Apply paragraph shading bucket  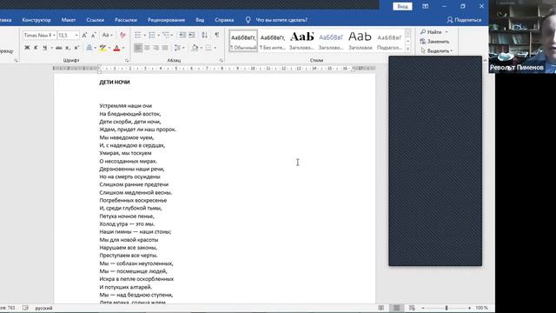pos(195,48)
